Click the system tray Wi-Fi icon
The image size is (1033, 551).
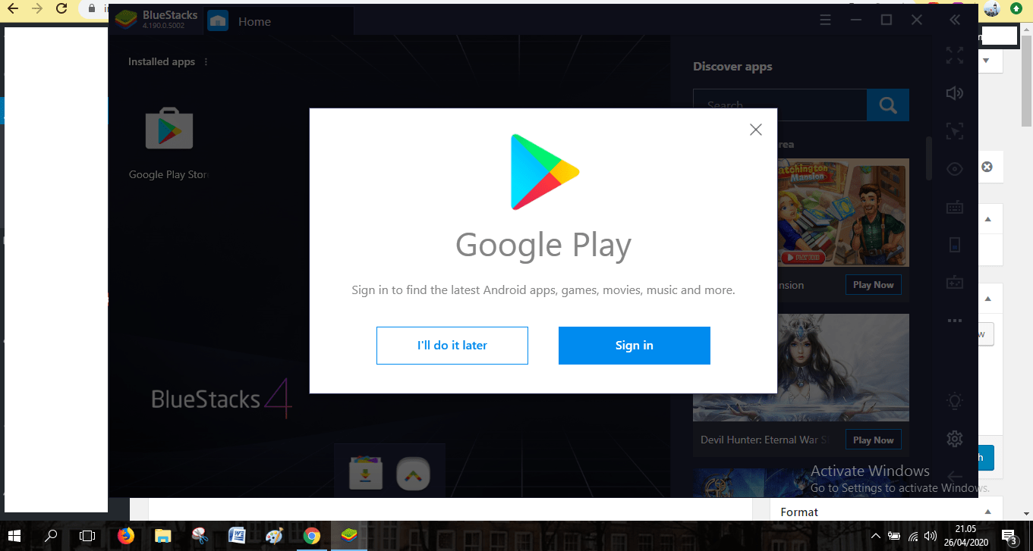pyautogui.click(x=913, y=536)
